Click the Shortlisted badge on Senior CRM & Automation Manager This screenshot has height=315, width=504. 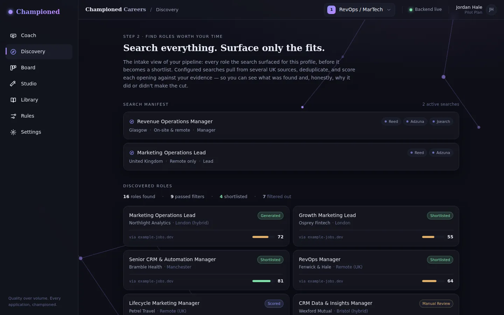pyautogui.click(x=270, y=260)
